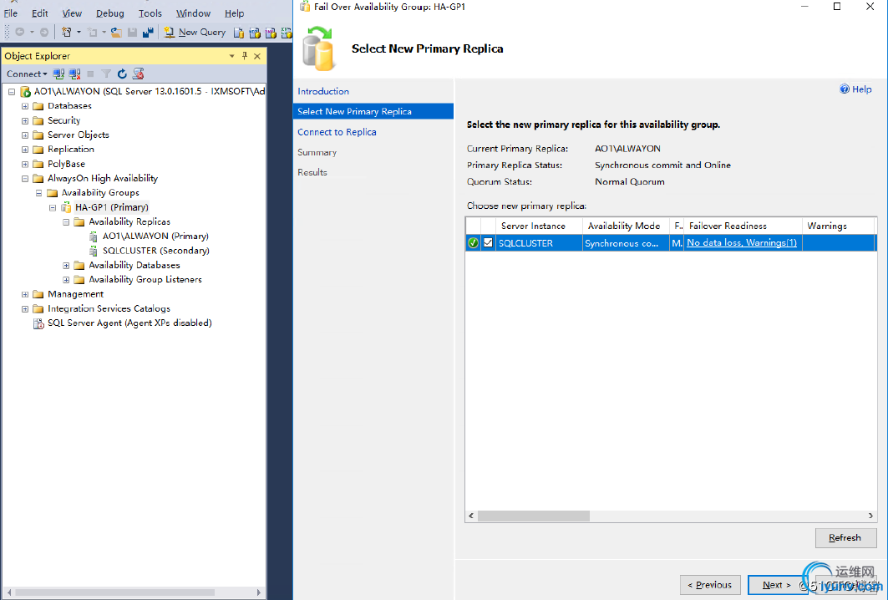Viewport: 888px width, 600px height.
Task: Click the Previous wizard button
Action: (710, 585)
